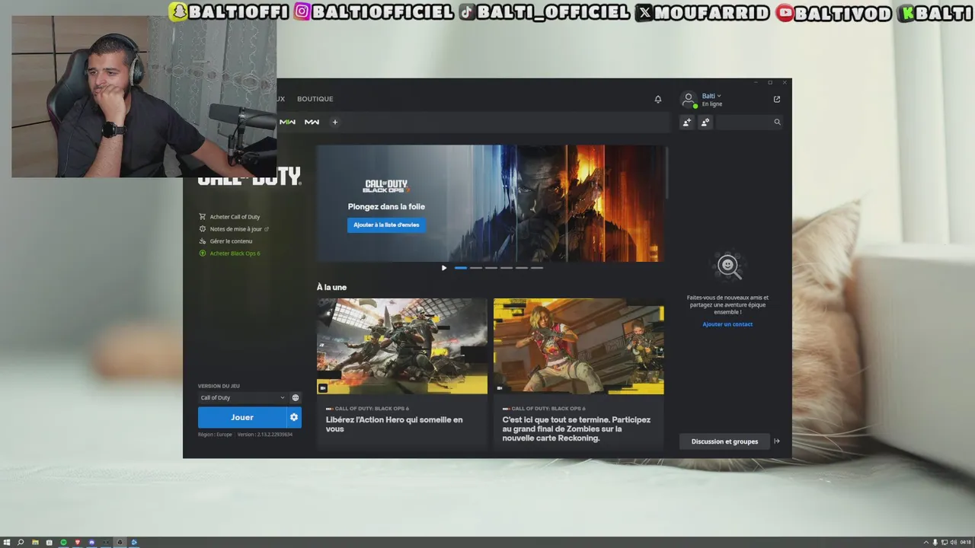Pop out the social panel window icon

pos(777,99)
